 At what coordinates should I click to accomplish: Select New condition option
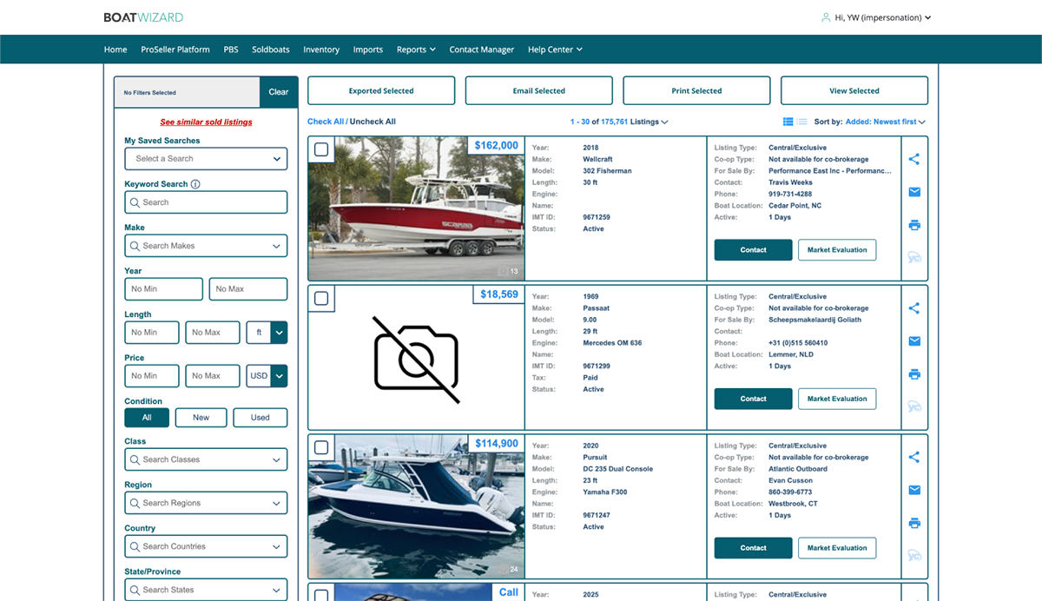[201, 418]
